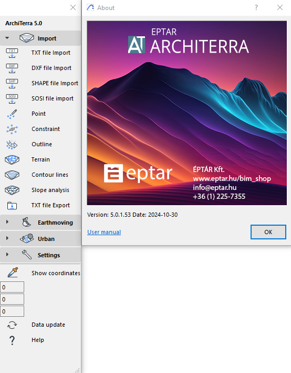The height and width of the screenshot is (373, 291).
Task: Collapse the Import section
Action: pos(7,38)
